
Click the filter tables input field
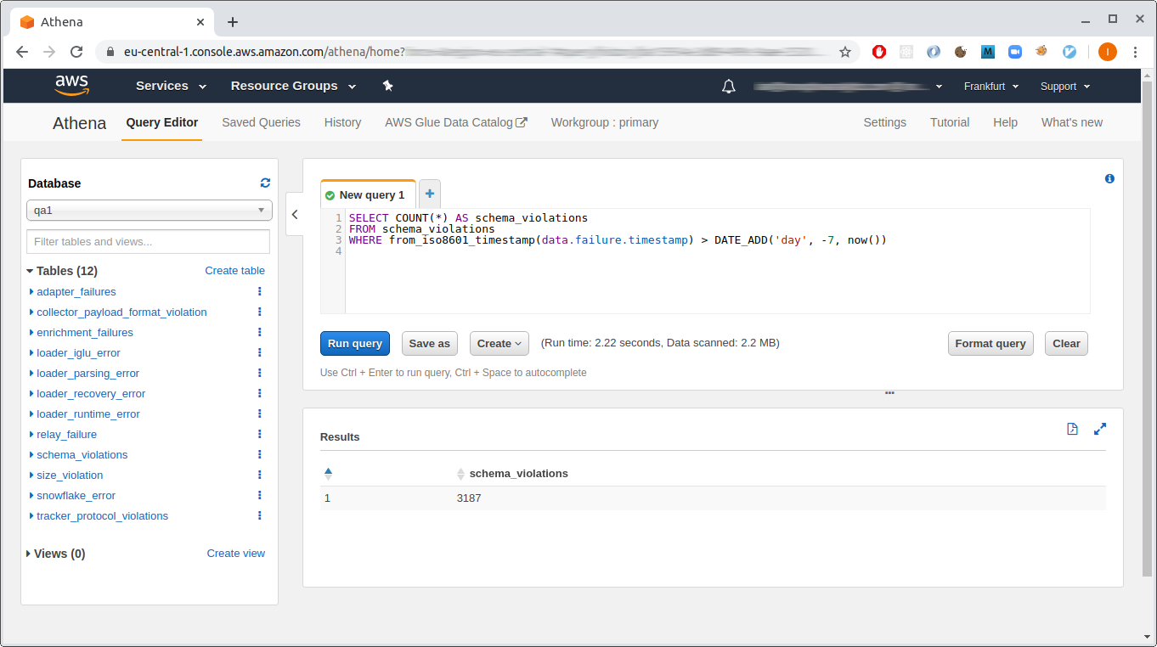tap(149, 242)
